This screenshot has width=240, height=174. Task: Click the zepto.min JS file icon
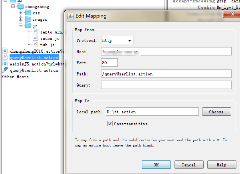pyautogui.click(x=35, y=32)
